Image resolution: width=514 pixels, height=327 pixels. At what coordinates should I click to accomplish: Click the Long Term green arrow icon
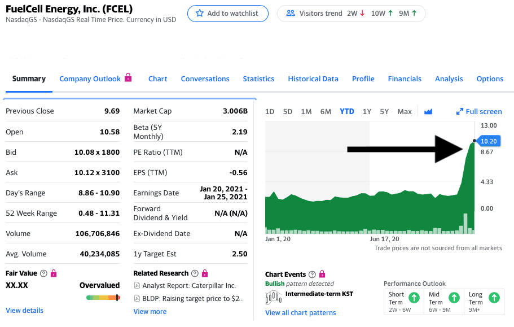pos(494,298)
